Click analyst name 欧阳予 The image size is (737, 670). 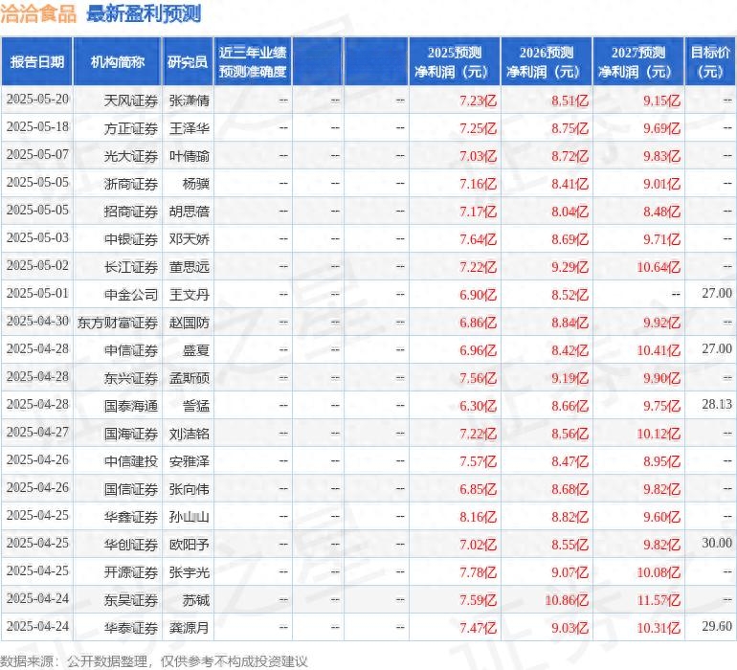189,545
